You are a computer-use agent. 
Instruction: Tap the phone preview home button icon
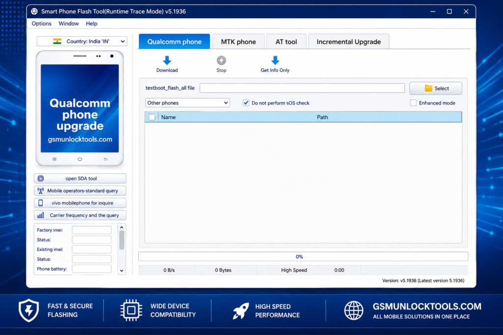coord(80,159)
